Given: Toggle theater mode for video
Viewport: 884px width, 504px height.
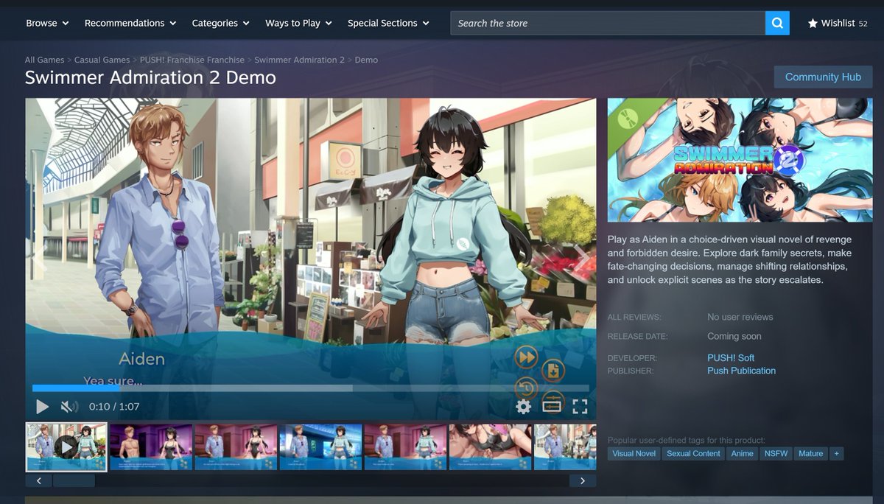Looking at the screenshot, I should (x=552, y=407).
